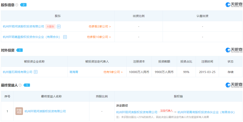Click 天眼查 logo in 股东信息 section
Image resolution: width=243 pixels, height=122 pixels.
234,5
